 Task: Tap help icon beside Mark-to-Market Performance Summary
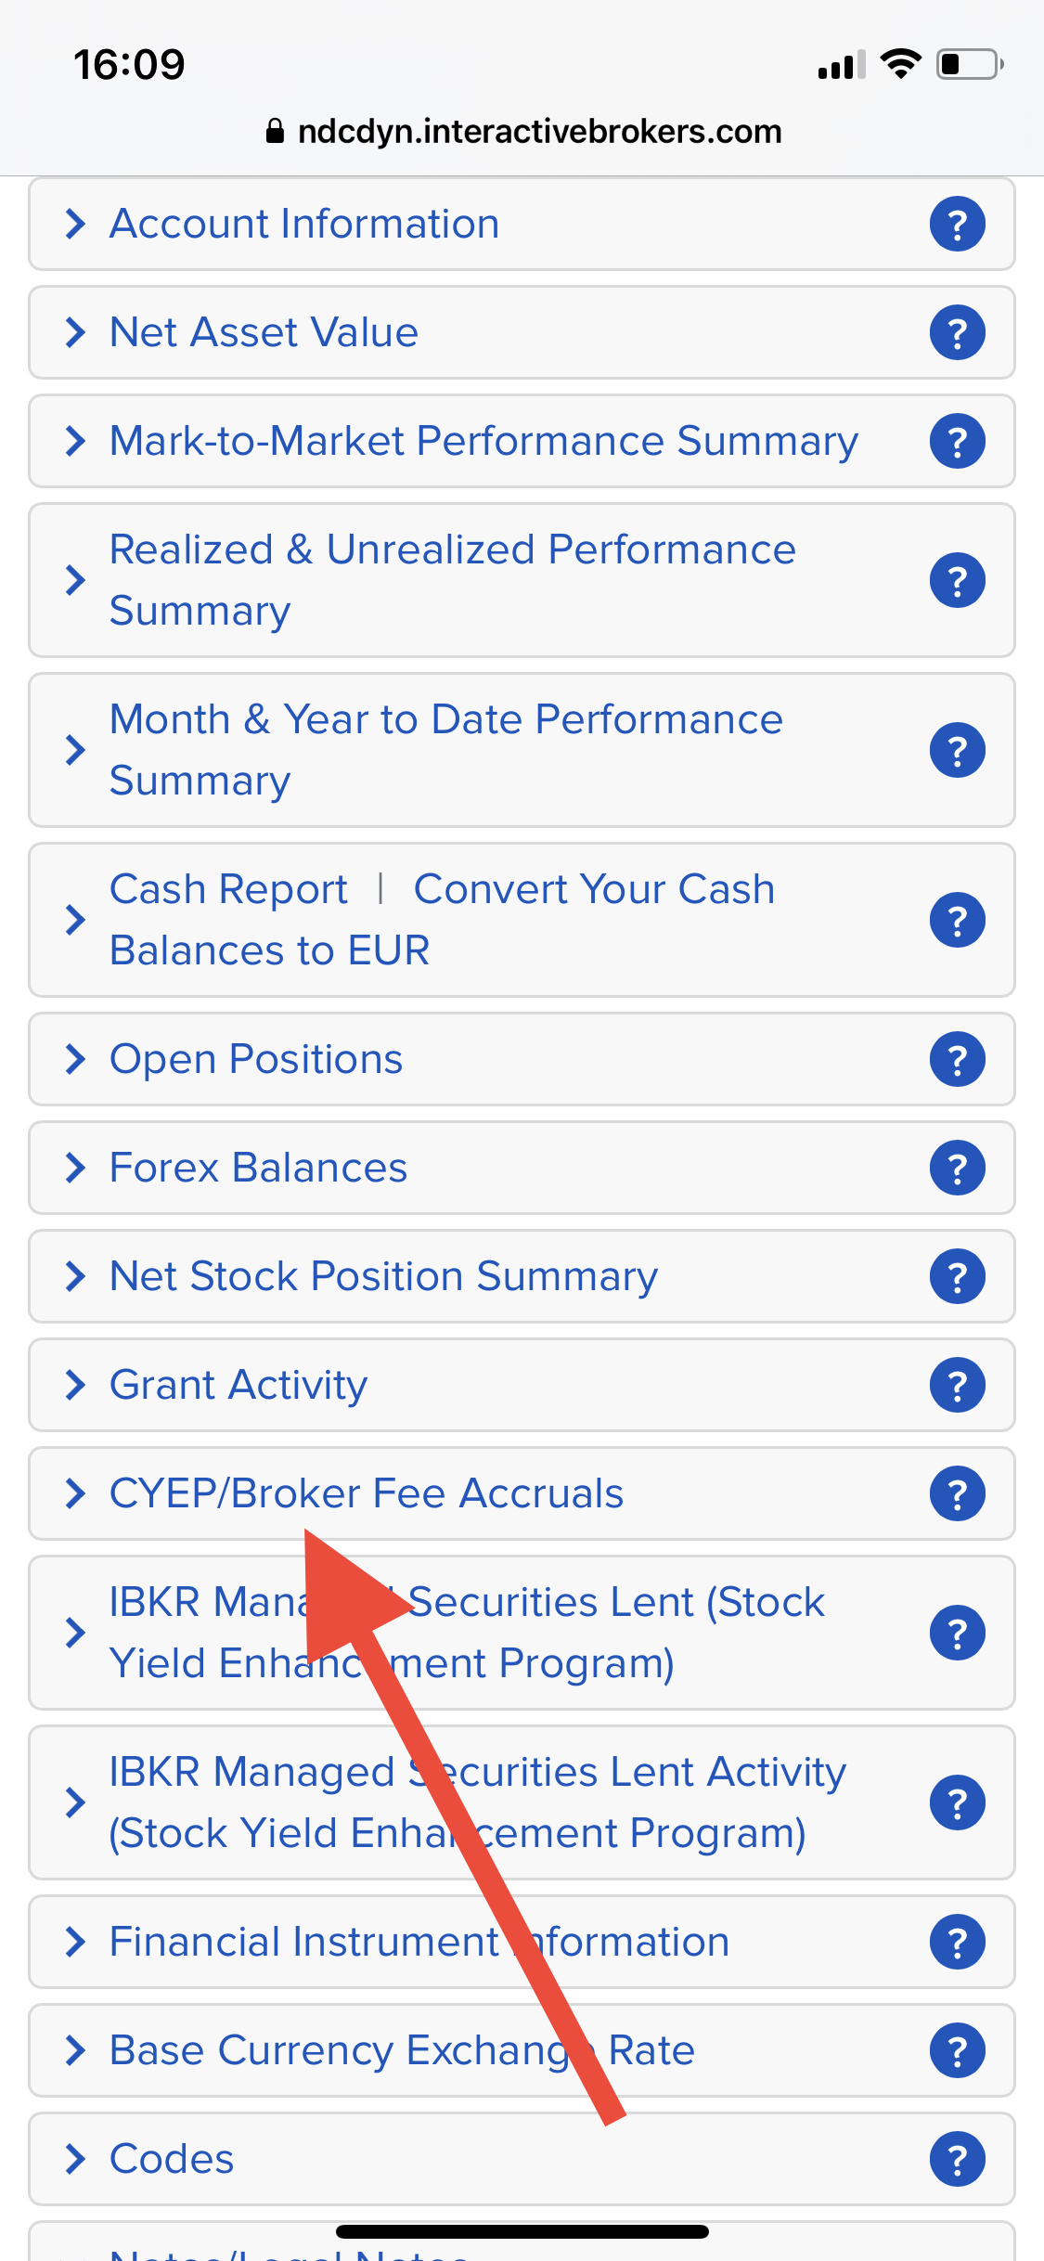point(957,441)
